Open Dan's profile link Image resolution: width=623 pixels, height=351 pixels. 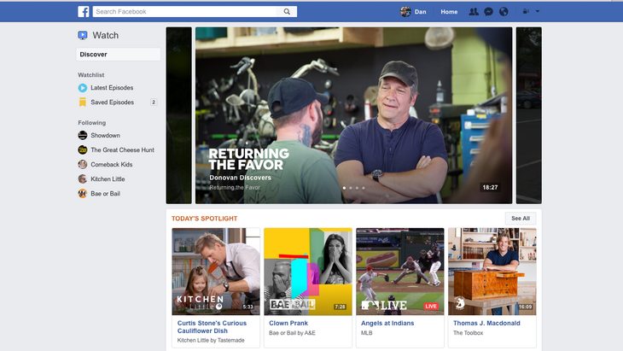413,12
